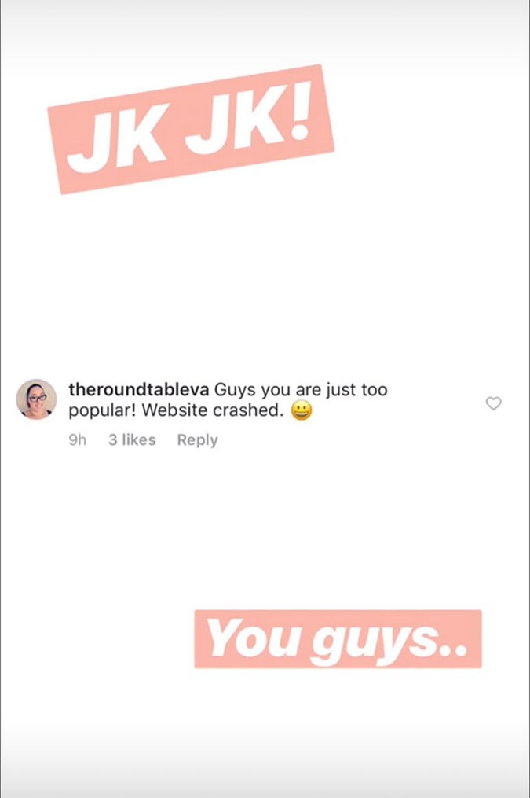View the 3 likes on the comment

[132, 439]
